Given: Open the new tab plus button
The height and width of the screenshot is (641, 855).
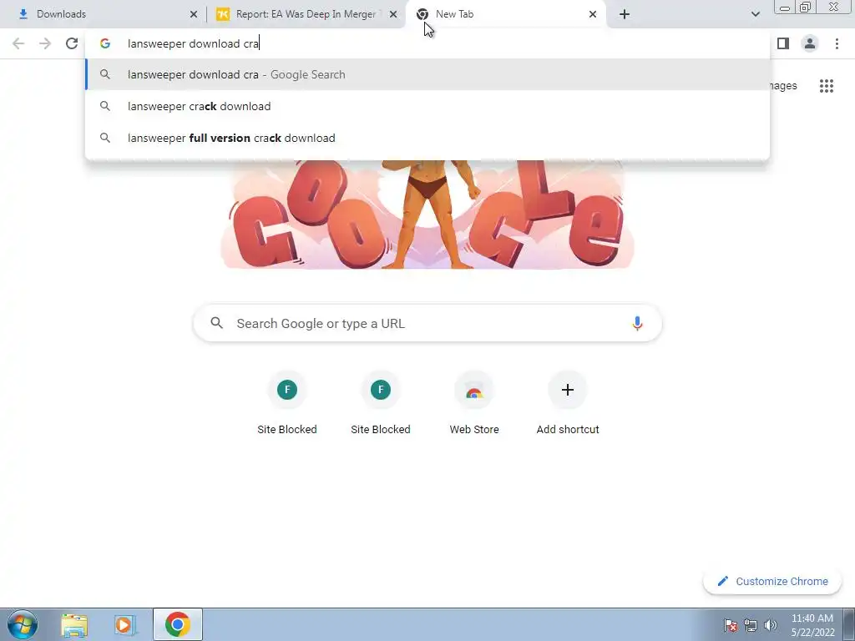Looking at the screenshot, I should click(x=625, y=14).
